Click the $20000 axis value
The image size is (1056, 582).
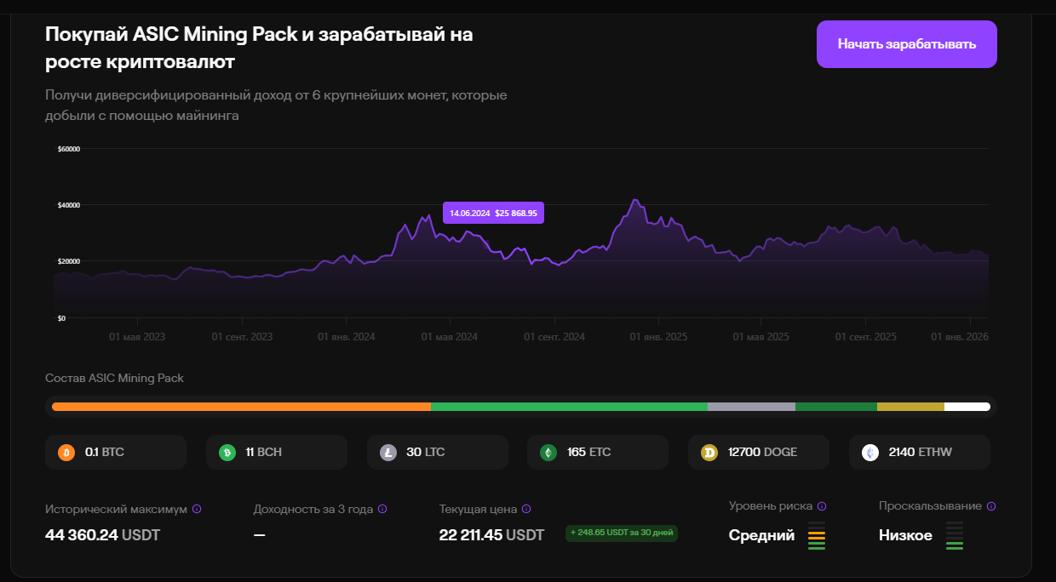[69, 261]
